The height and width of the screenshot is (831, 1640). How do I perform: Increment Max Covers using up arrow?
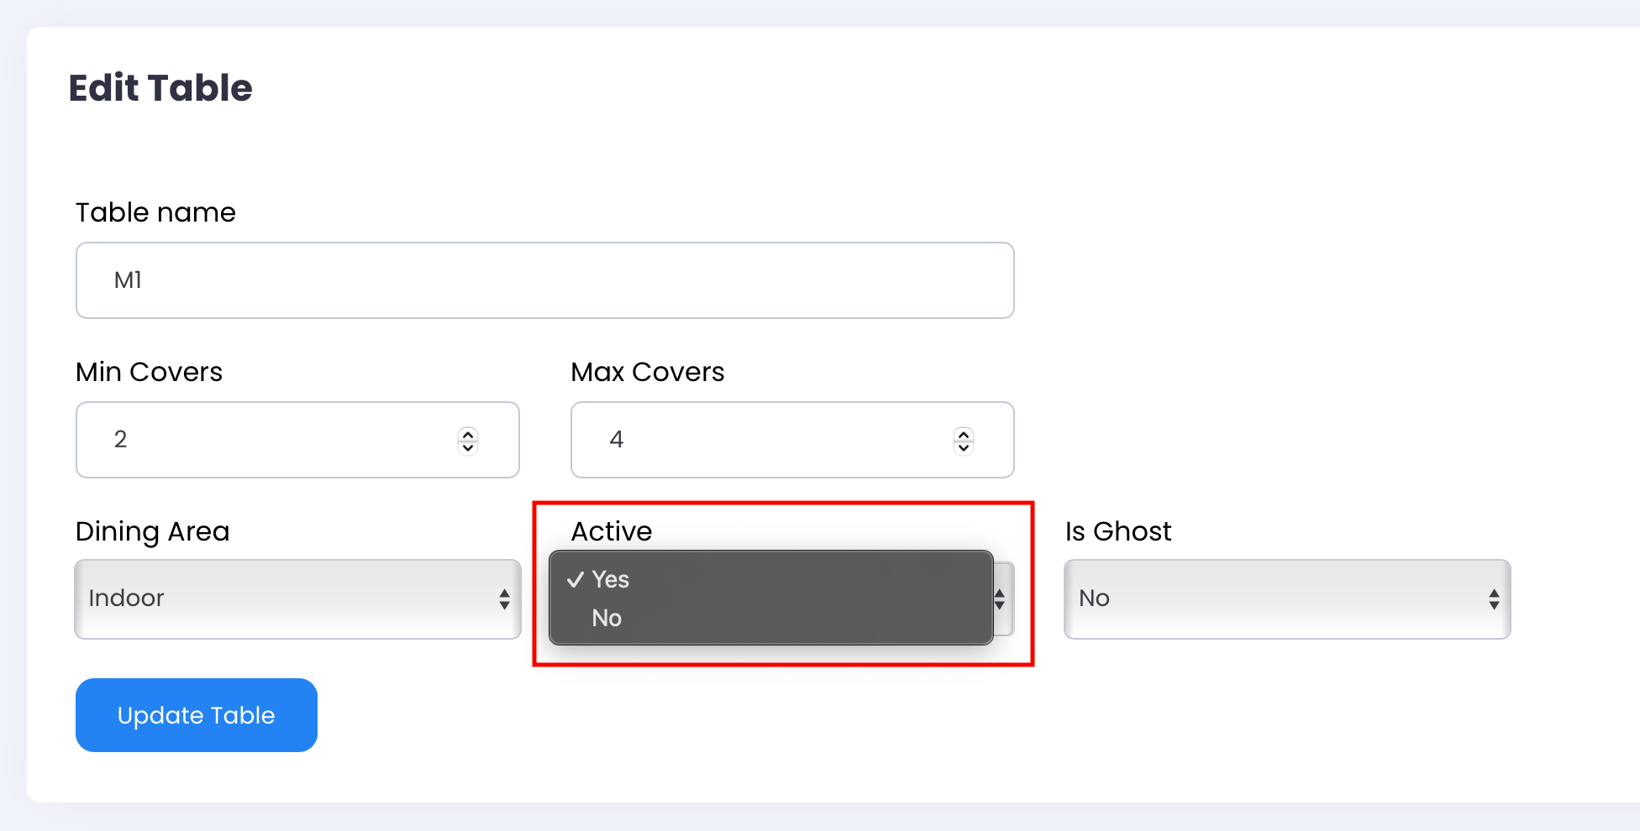pos(964,434)
